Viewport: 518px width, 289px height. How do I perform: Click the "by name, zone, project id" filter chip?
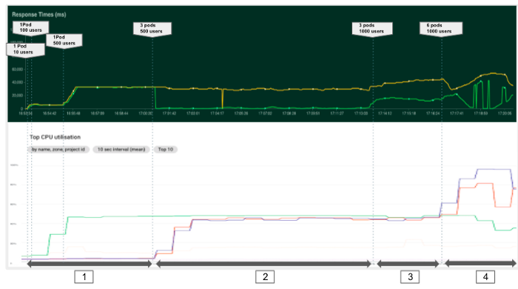pyautogui.click(x=58, y=150)
